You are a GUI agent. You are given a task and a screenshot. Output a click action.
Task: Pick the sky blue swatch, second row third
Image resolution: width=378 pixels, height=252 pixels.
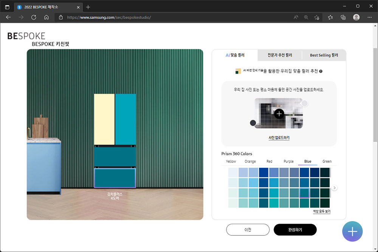(x=253, y=182)
